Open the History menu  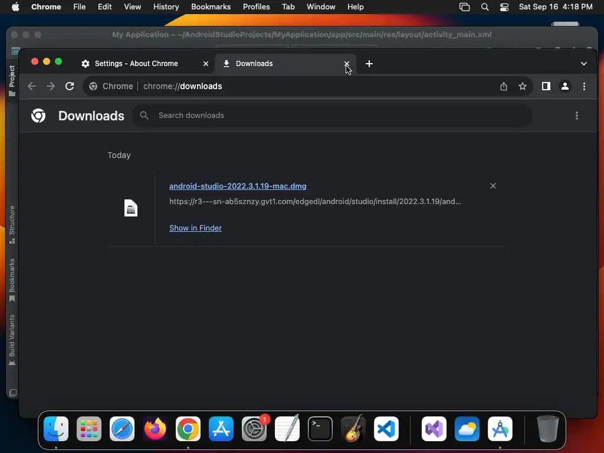(166, 7)
